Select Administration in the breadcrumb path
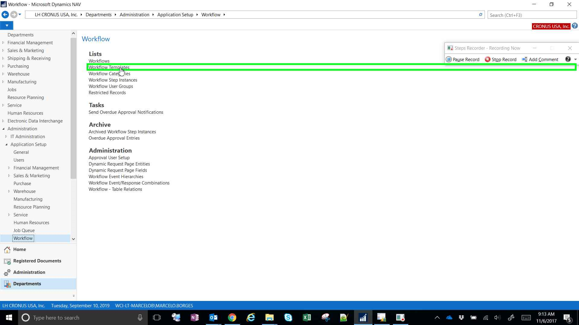The height and width of the screenshot is (325, 579). click(134, 15)
